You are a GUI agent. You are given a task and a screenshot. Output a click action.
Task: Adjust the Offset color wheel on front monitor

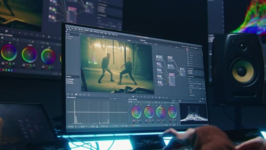click(172, 112)
